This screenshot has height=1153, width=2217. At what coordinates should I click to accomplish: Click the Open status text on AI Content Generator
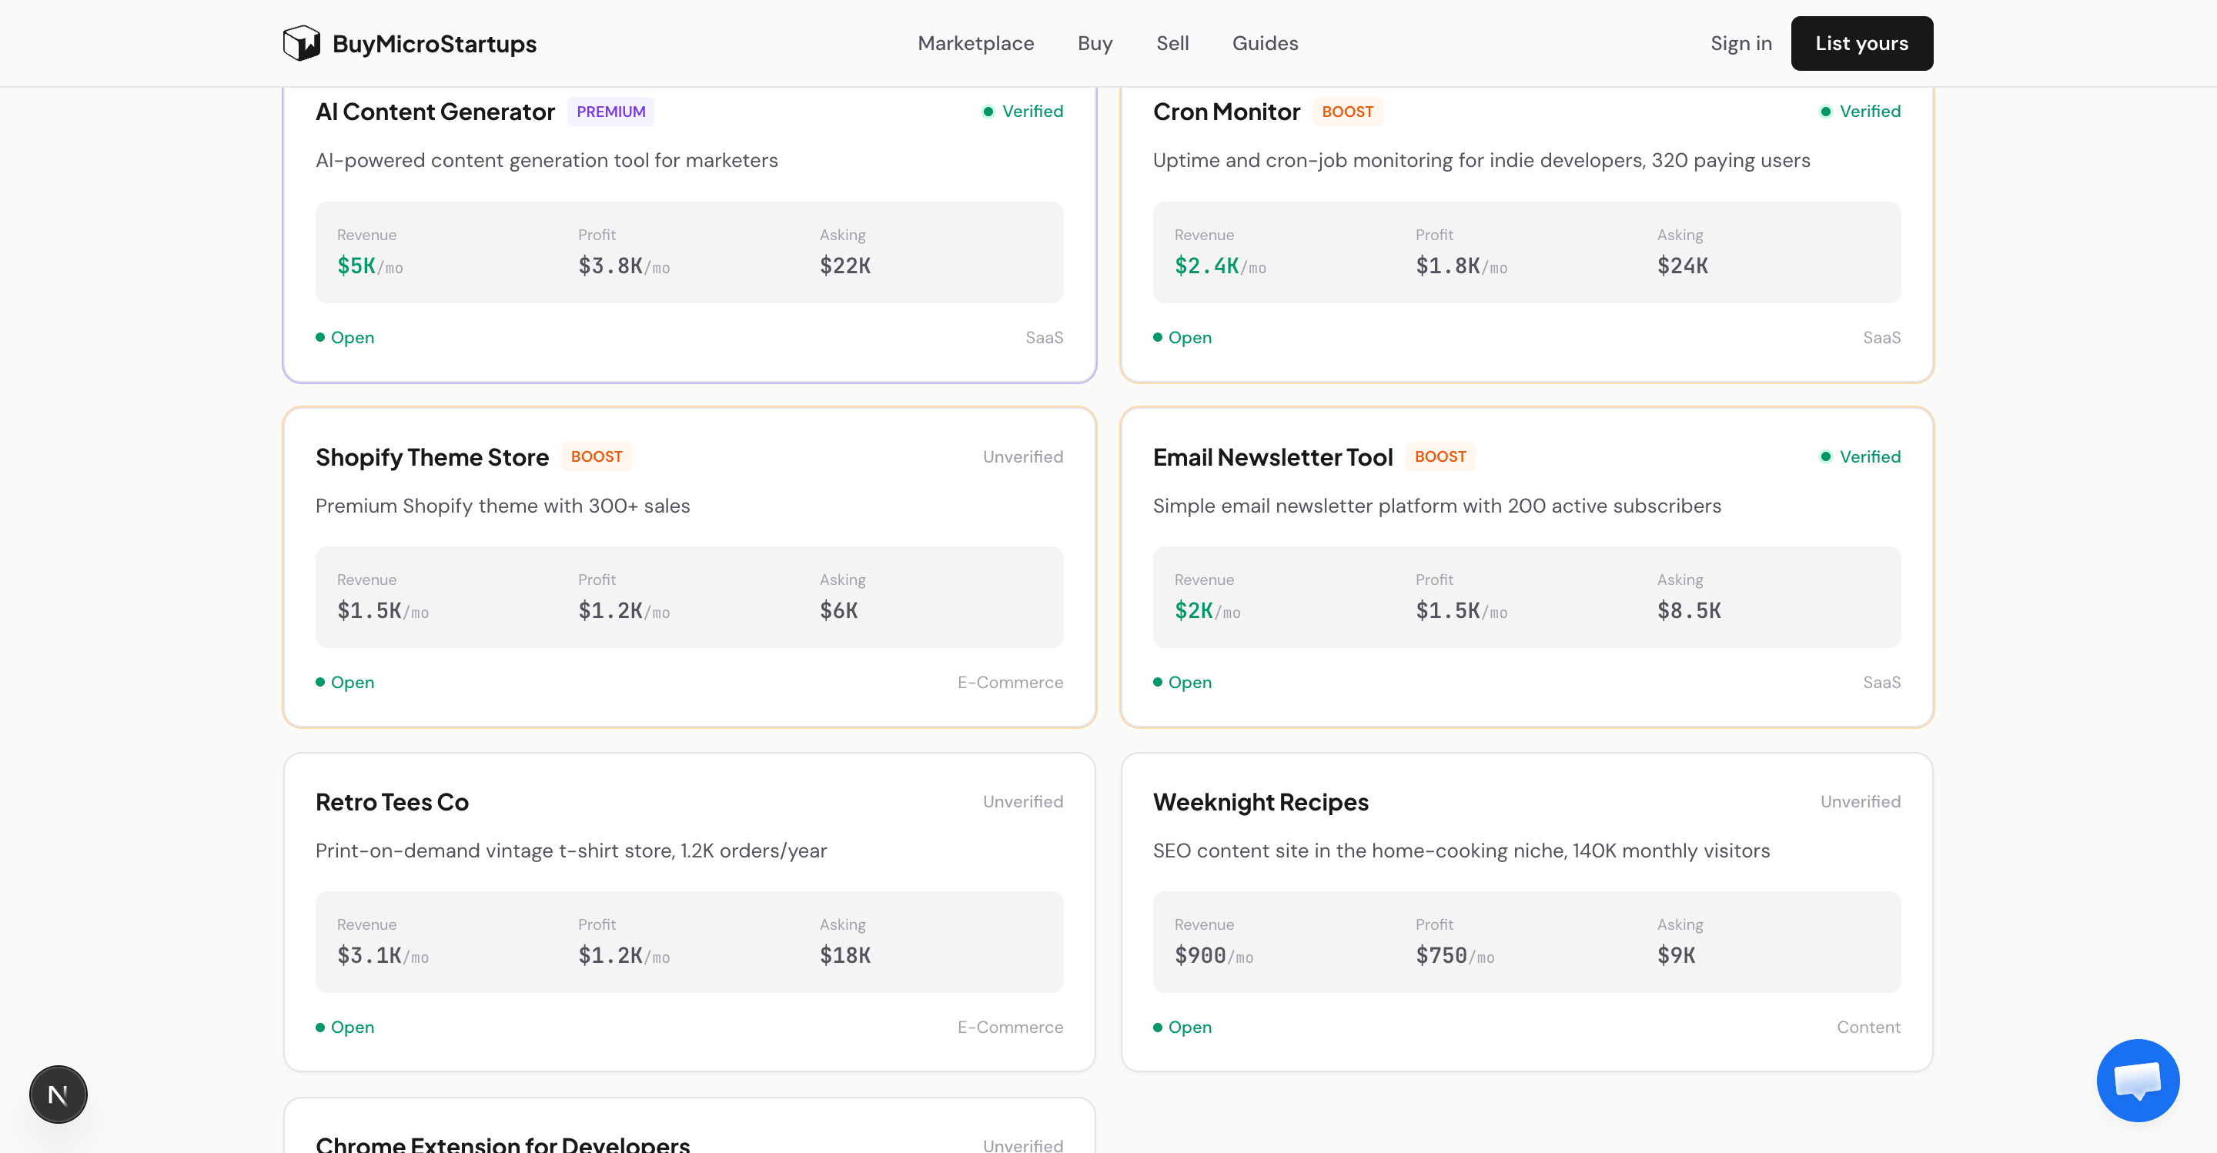[353, 337]
